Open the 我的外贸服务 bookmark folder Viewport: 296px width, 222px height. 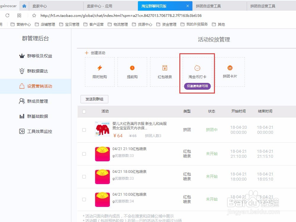[194, 24]
